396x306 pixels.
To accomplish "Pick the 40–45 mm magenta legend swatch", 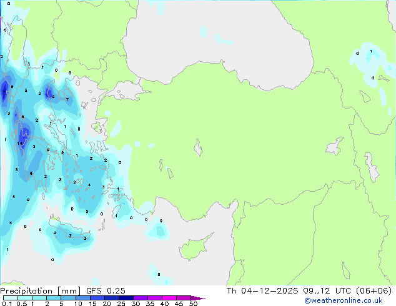I will click(x=169, y=298).
